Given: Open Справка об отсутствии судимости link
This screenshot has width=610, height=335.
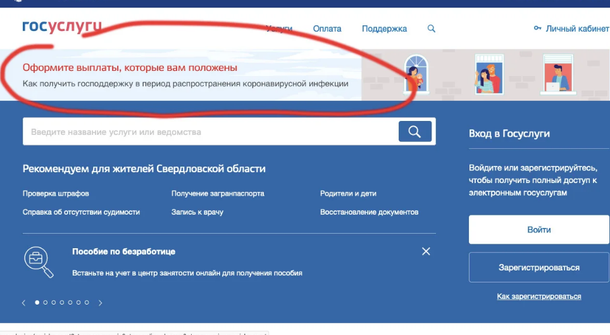Looking at the screenshot, I should pos(81,212).
